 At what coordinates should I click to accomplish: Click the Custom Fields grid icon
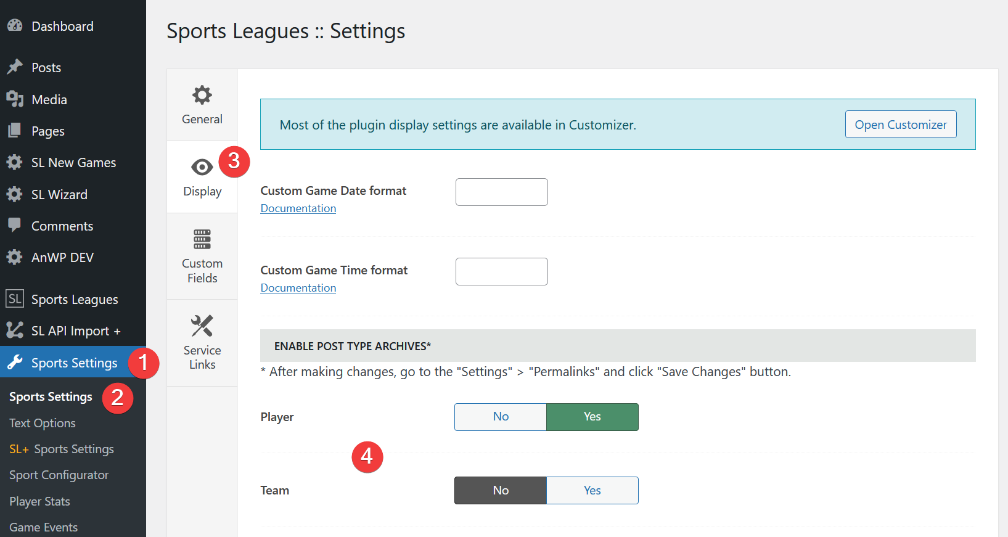click(202, 239)
